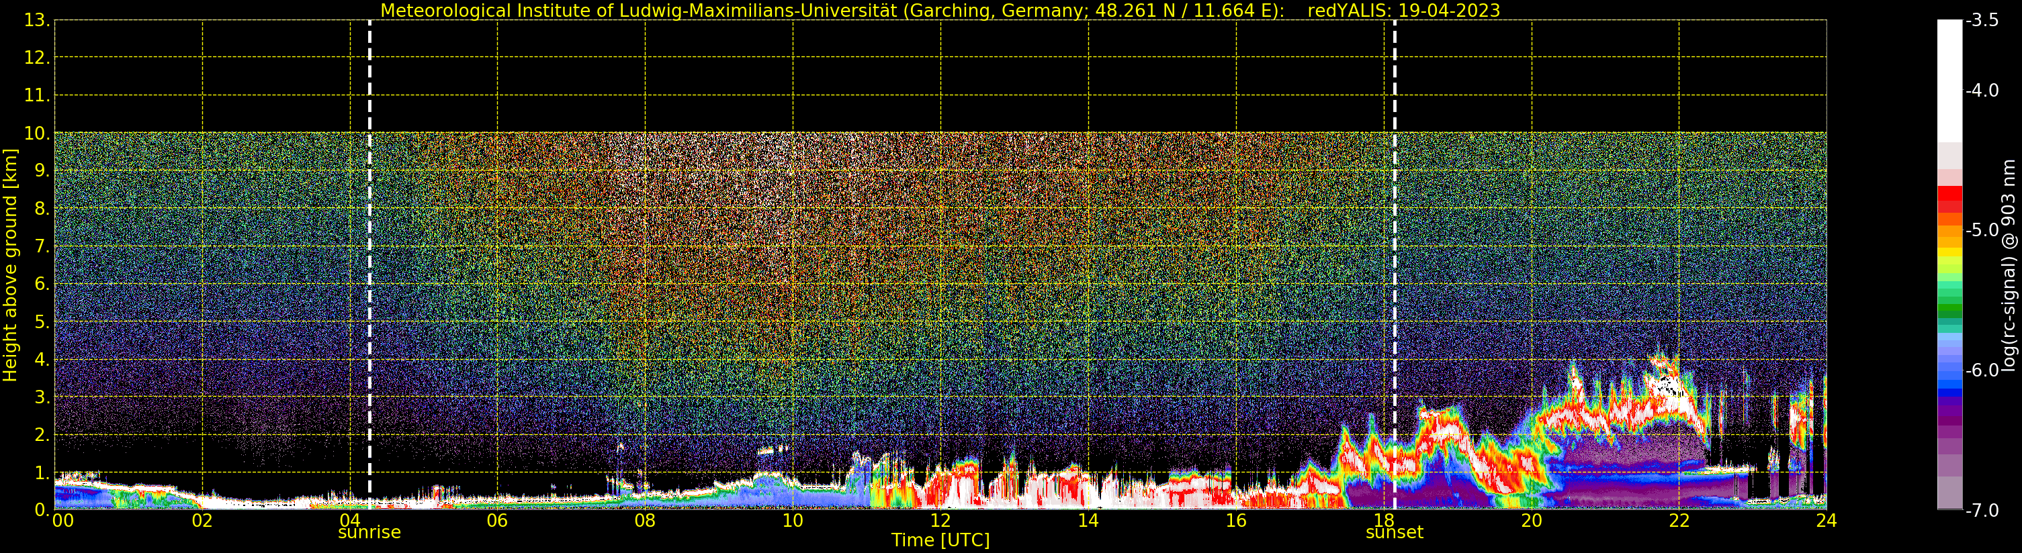Viewport: 2022px width, 553px height.
Task: Click the height axis tick '6.'
Action: pyautogui.click(x=42, y=284)
